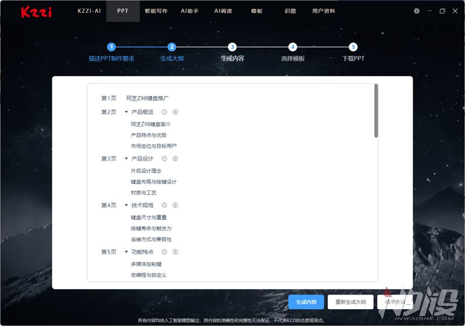Remove the 产品概览 section with minus icon
This screenshot has width=465, height=326.
pos(164,112)
